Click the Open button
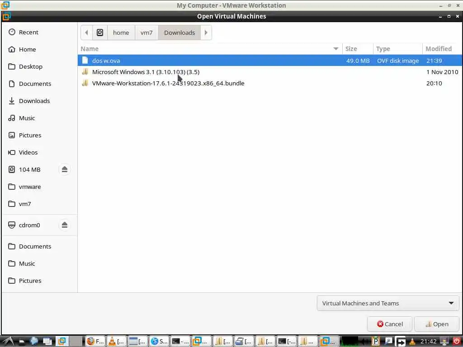 (x=437, y=324)
